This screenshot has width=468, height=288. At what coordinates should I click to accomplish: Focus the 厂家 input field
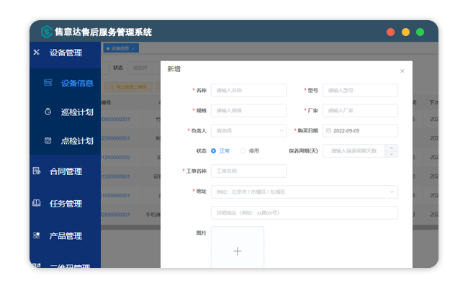(360, 110)
